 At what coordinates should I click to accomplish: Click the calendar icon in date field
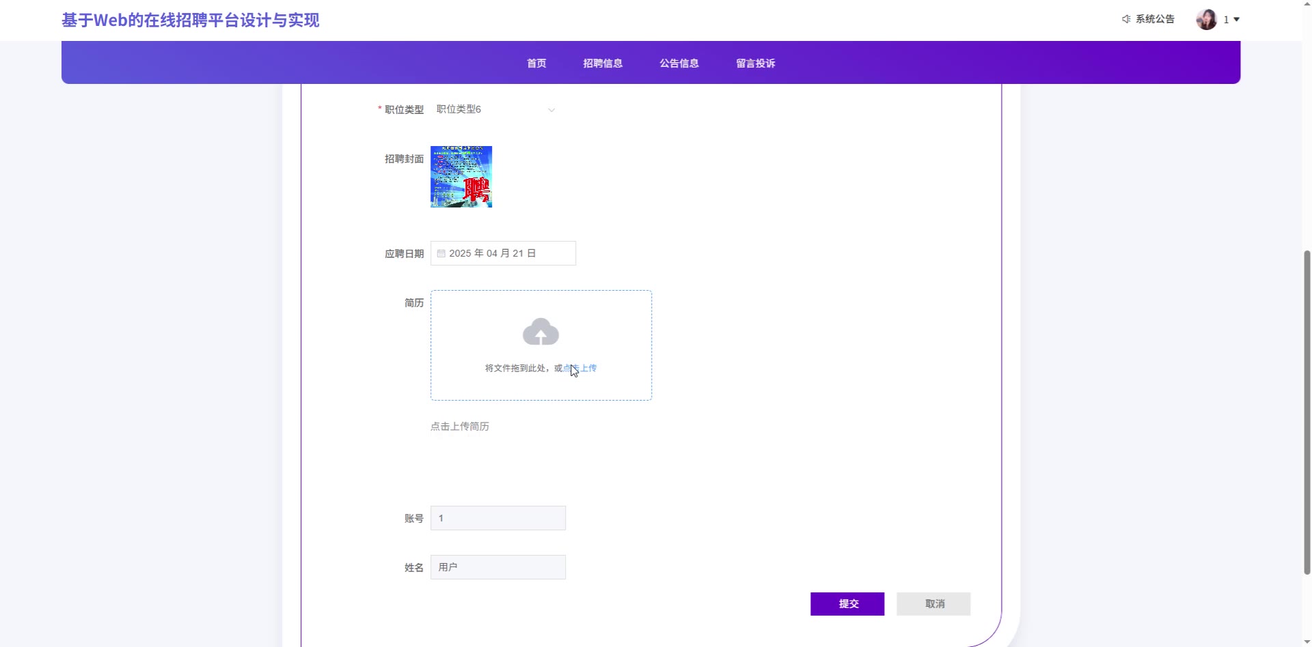(441, 253)
